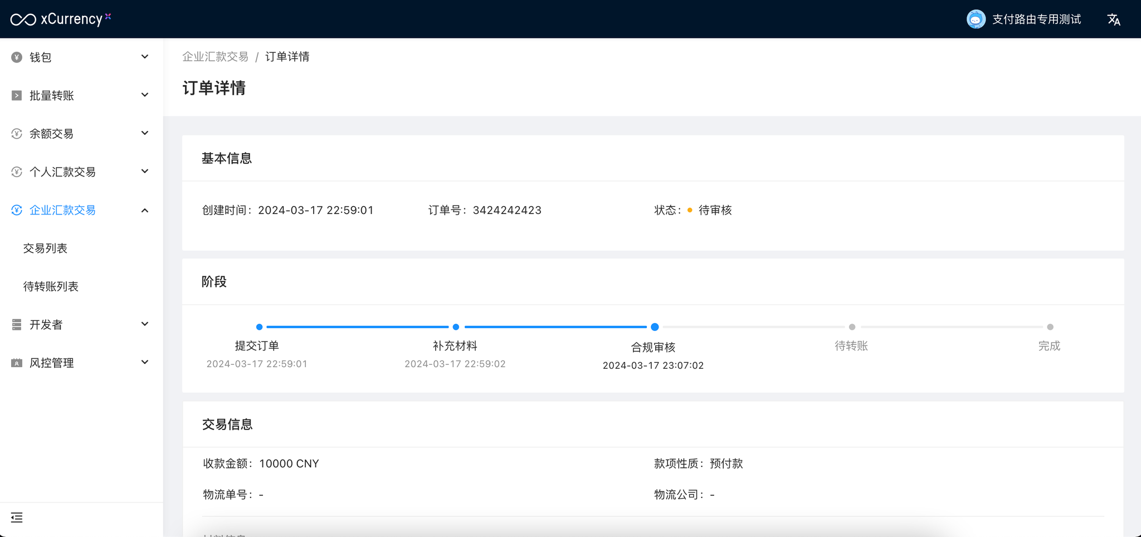This screenshot has width=1141, height=537.
Task: Click the 开发者 list icon
Action: (17, 325)
